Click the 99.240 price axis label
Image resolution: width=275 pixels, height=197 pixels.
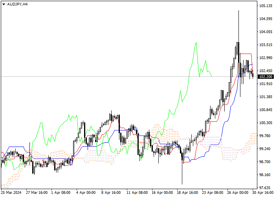tap(265, 149)
